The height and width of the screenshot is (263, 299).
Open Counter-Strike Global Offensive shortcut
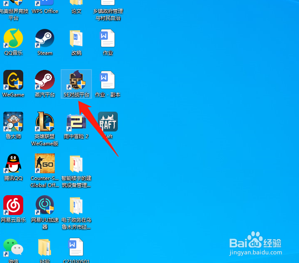click(45, 163)
